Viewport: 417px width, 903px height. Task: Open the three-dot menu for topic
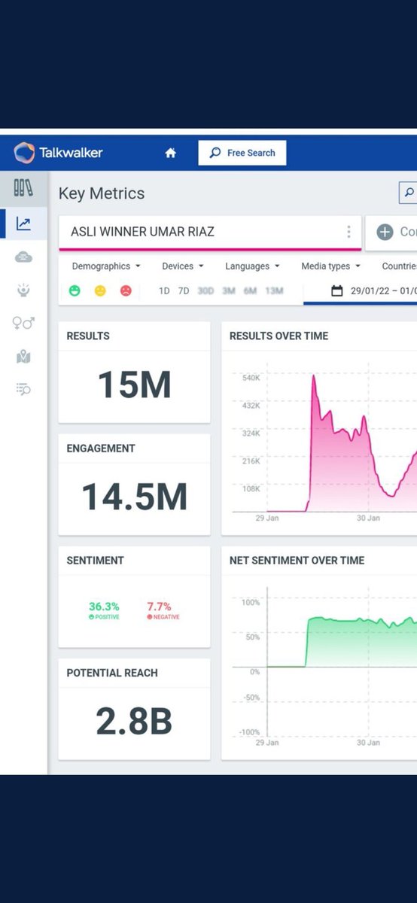point(348,232)
